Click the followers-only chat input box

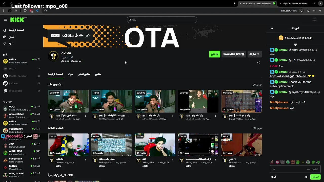tap(295, 169)
